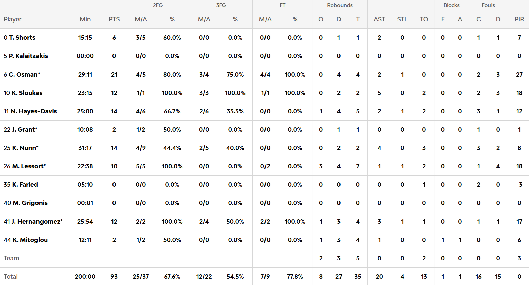Click the PTS column header
This screenshot has width=529, height=285.
114,19
